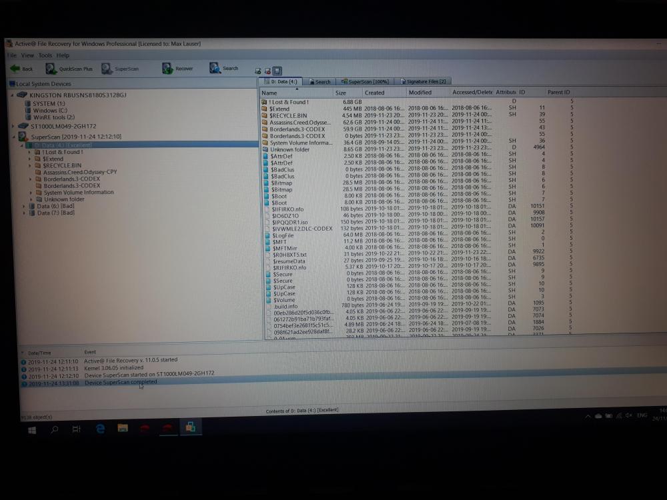This screenshot has height=500, width=667.
Task: Collapse the SuperScan [2019-11-24 12:12:10] node
Action: click(14, 137)
